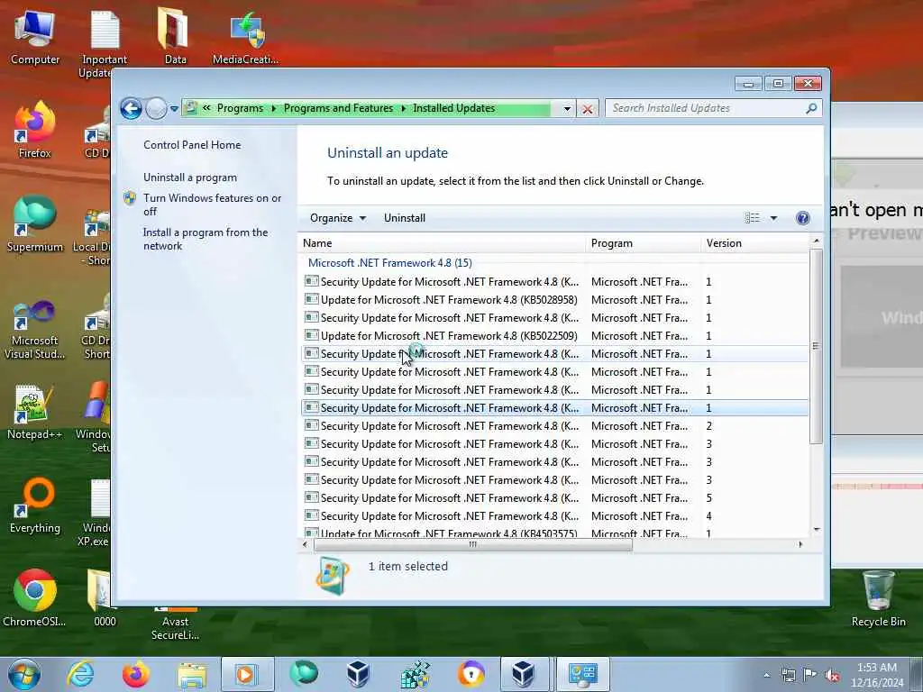Select the update KB5028958 row
Screen dimensions: 923x692
554,299
